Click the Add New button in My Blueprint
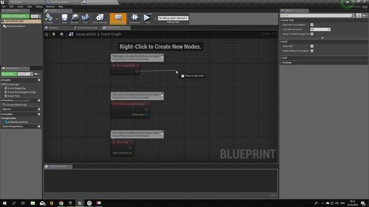Screen dimensions: 369x207 pos(9,74)
